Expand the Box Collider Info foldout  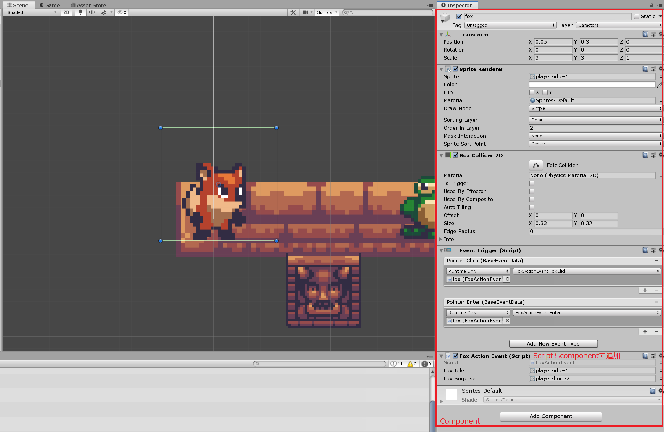pos(441,239)
